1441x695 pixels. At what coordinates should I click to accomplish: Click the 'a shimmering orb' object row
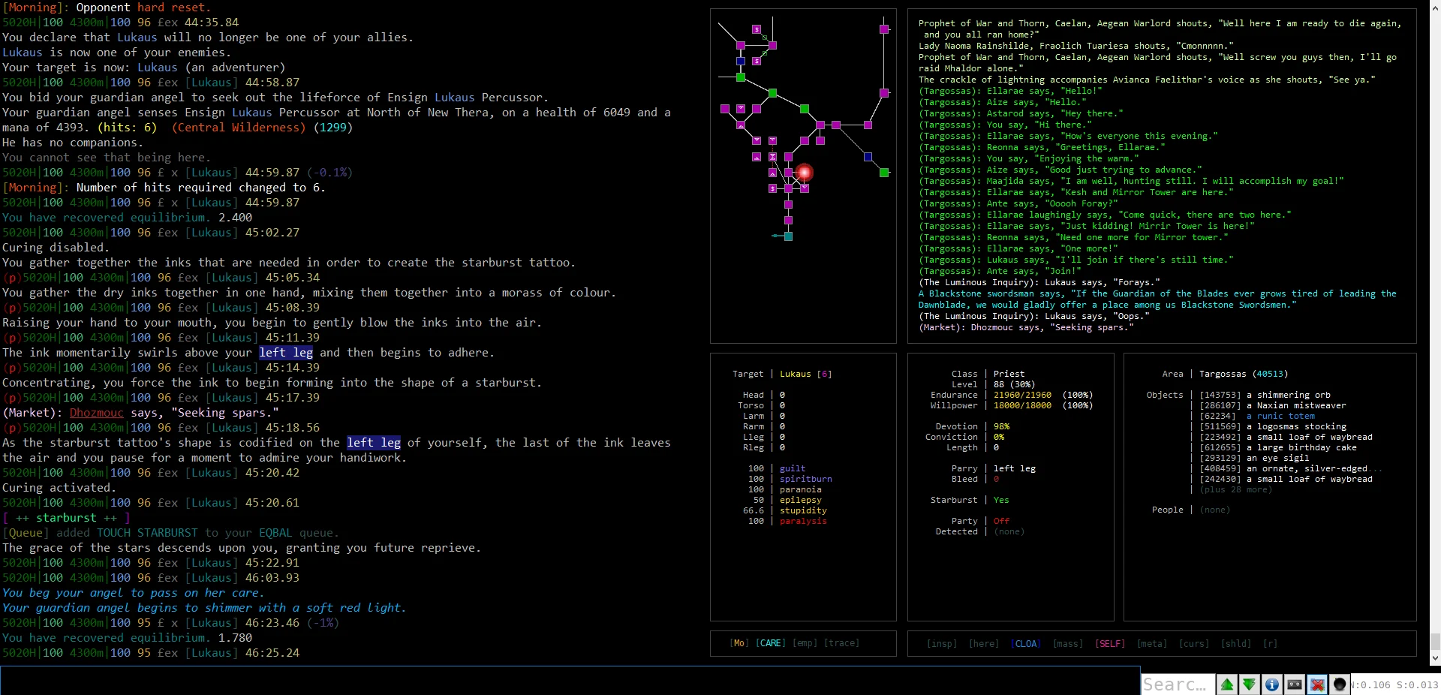(1265, 395)
